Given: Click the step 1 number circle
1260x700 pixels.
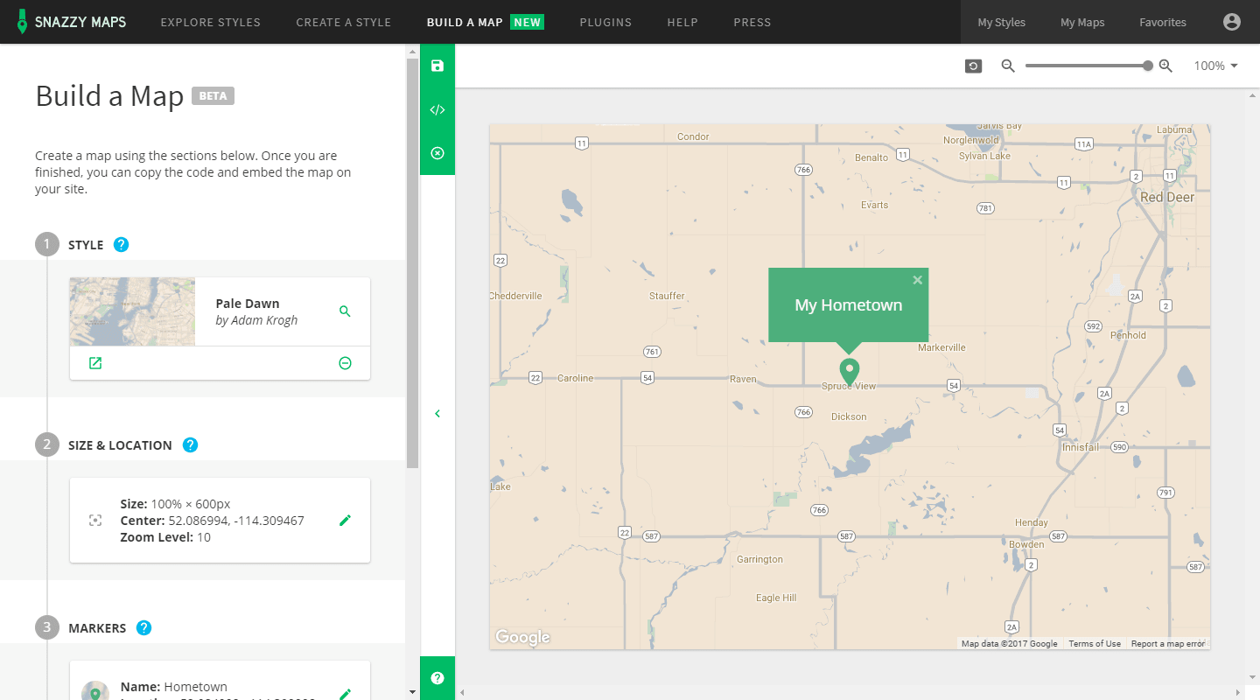Looking at the screenshot, I should point(47,244).
